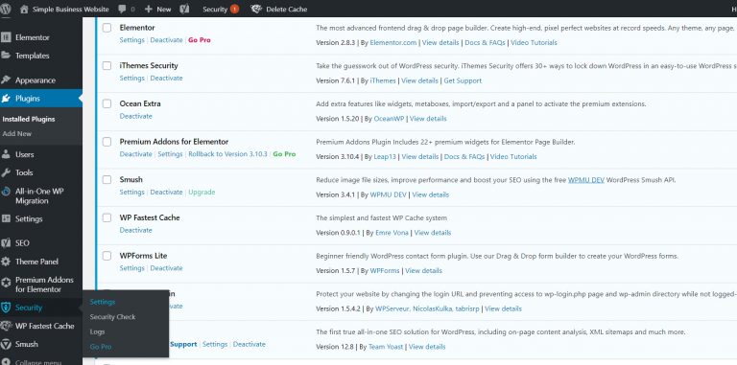737x365 pixels.
Task: Select Go Pro in Security flyout menu
Action: click(101, 347)
